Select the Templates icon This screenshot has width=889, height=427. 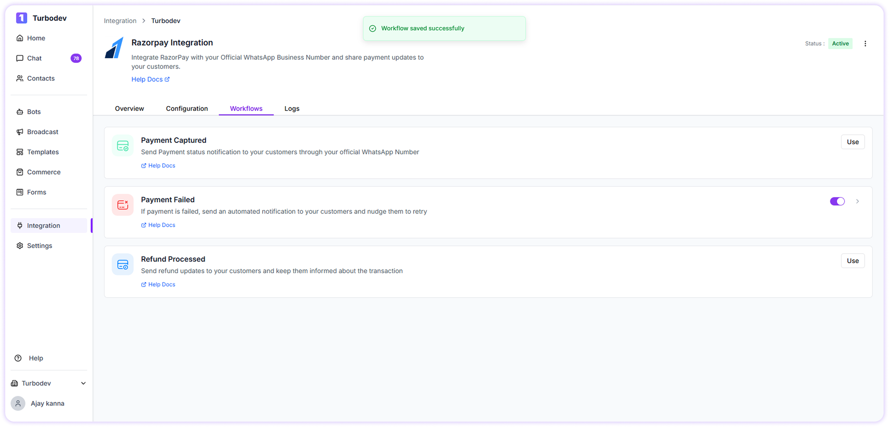tap(19, 152)
